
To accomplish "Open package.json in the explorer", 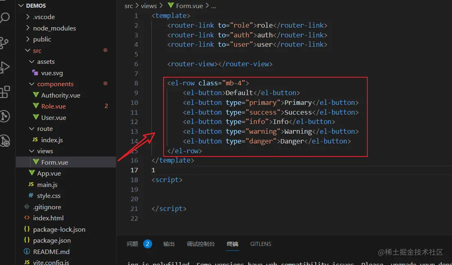I will point(52,241).
